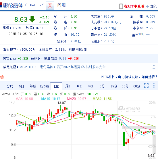Click 加入 to add to watchlist

click(153, 6)
